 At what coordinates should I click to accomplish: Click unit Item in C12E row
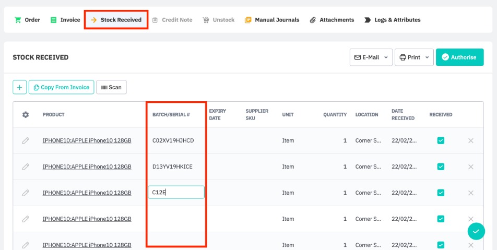click(x=288, y=193)
